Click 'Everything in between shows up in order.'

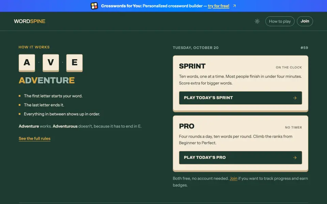pos(62,114)
